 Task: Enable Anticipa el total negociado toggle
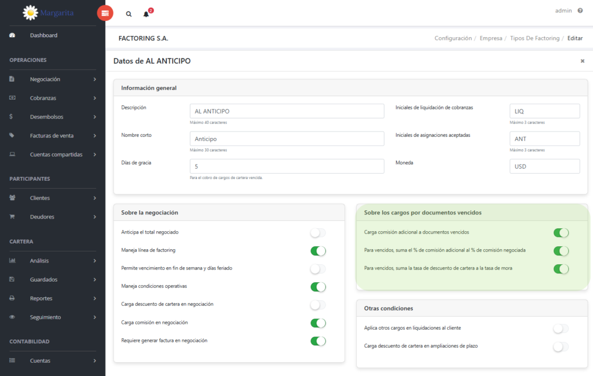318,233
